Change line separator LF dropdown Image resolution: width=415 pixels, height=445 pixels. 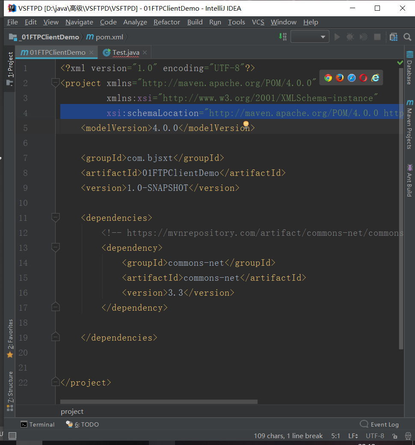pos(353,436)
